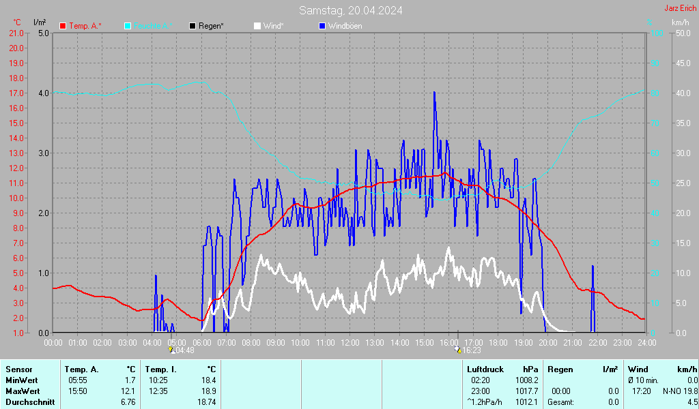This screenshot has width=699, height=409.
Task: Click the 'km/h' axis unit label above 50.0
Action: click(x=681, y=22)
